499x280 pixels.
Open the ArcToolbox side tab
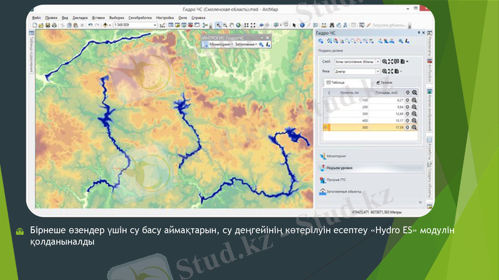coord(430,72)
